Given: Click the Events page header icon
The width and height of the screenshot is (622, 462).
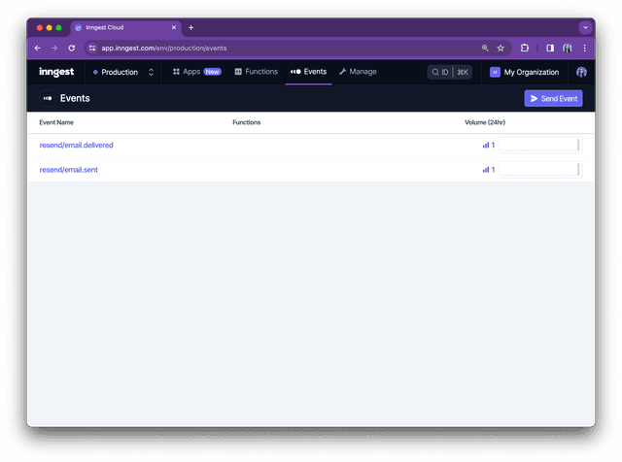Looking at the screenshot, I should pyautogui.click(x=48, y=98).
